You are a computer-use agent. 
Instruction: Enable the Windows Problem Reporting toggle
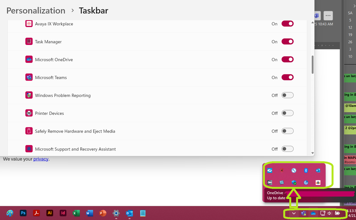point(288,95)
